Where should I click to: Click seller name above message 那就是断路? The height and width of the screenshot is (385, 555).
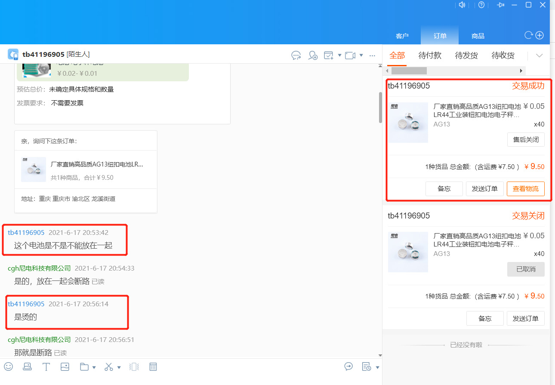click(39, 340)
